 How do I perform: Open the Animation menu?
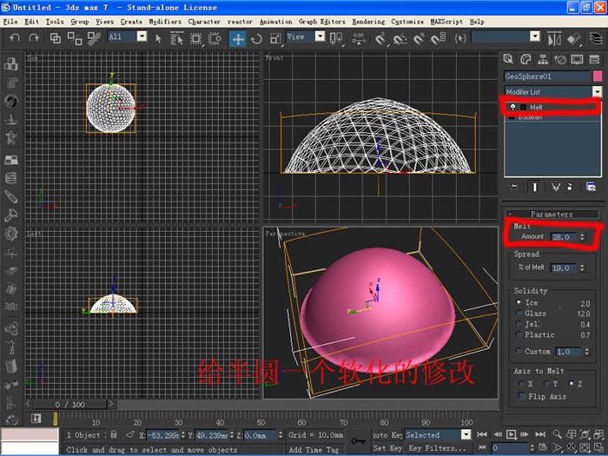pos(275,22)
